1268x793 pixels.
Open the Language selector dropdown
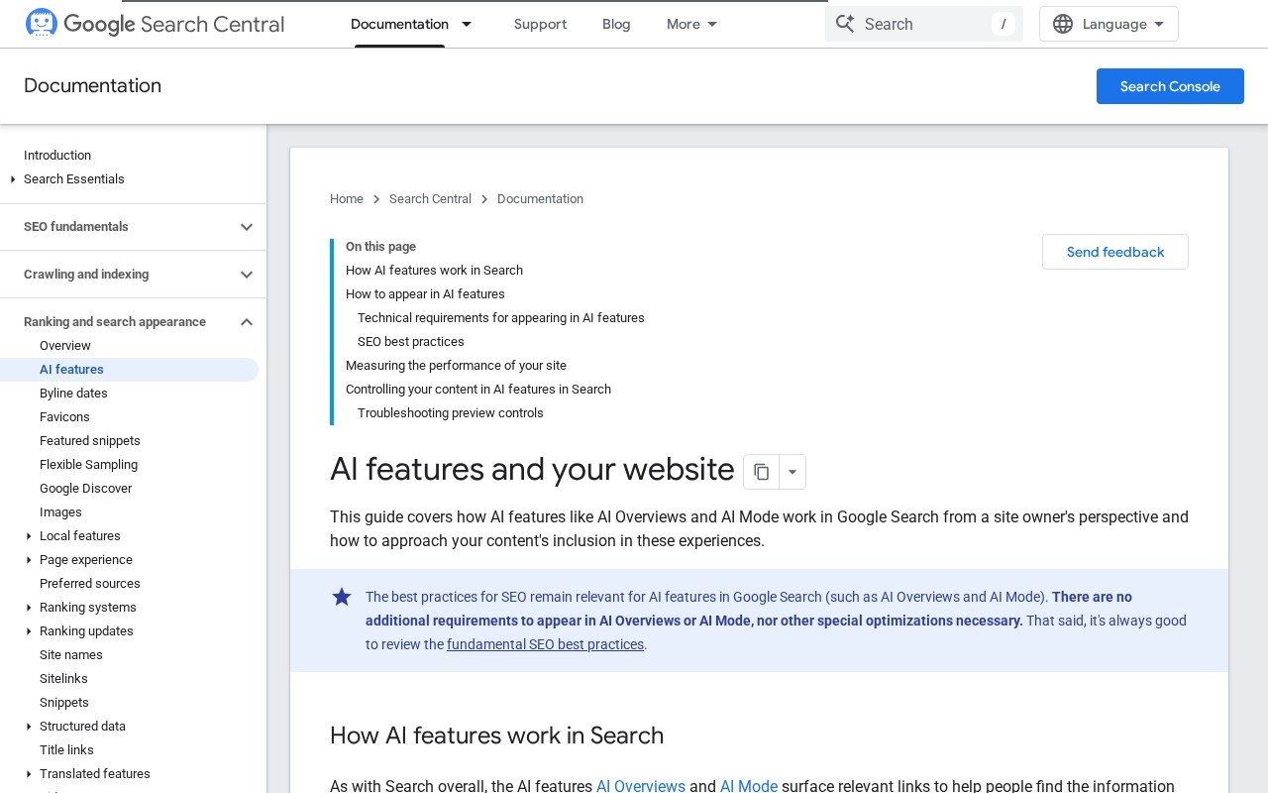click(x=1109, y=24)
